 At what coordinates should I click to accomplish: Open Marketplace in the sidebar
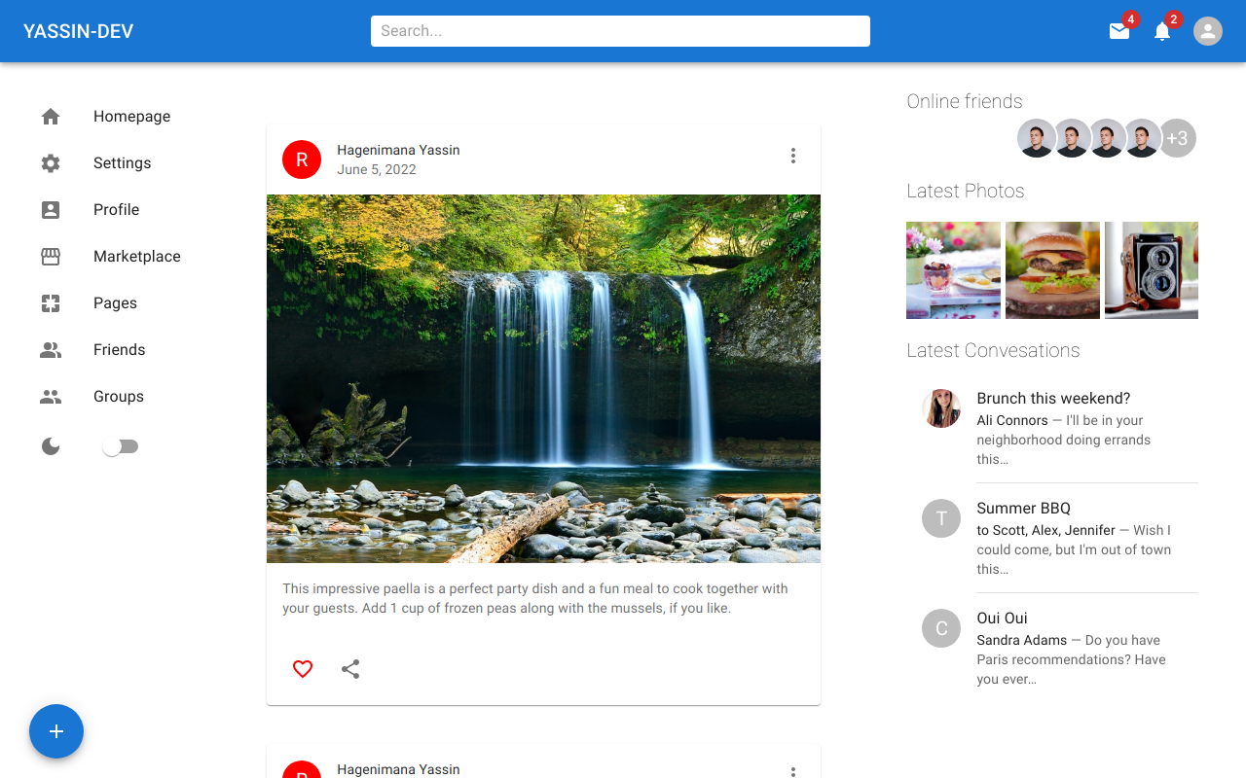(136, 257)
